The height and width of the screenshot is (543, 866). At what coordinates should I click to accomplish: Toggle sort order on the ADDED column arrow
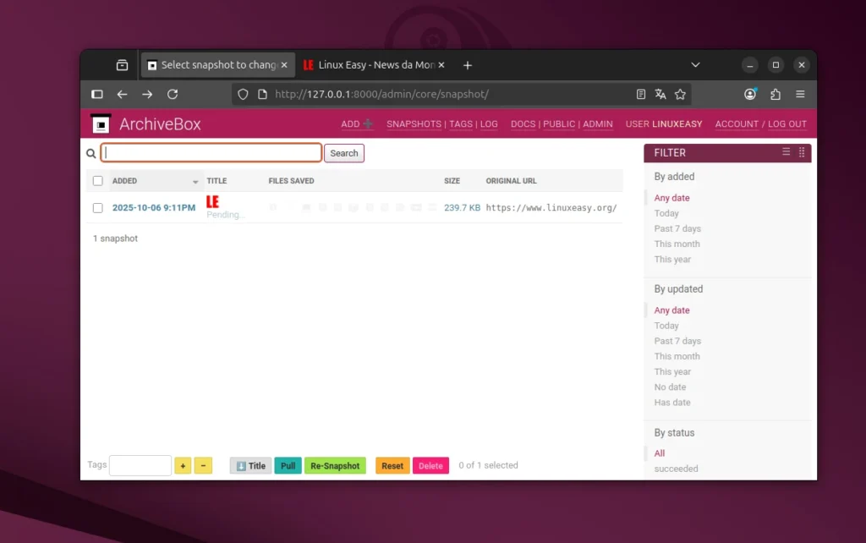click(x=197, y=181)
